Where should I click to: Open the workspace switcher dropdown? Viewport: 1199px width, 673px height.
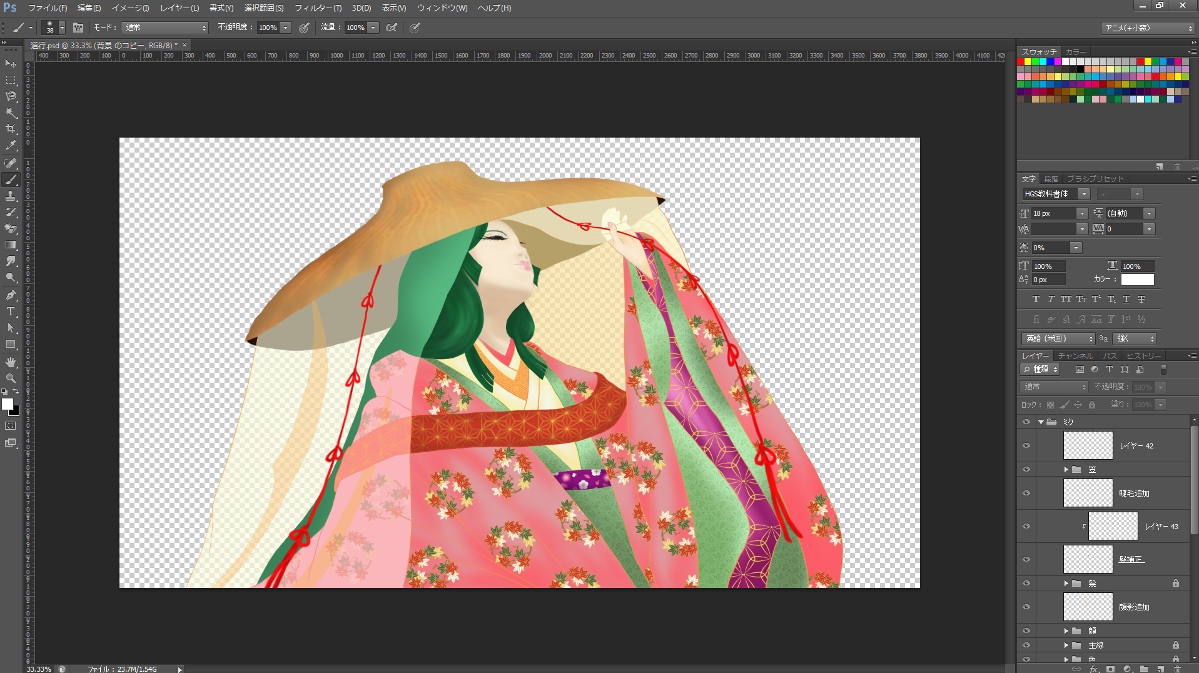pos(1148,28)
